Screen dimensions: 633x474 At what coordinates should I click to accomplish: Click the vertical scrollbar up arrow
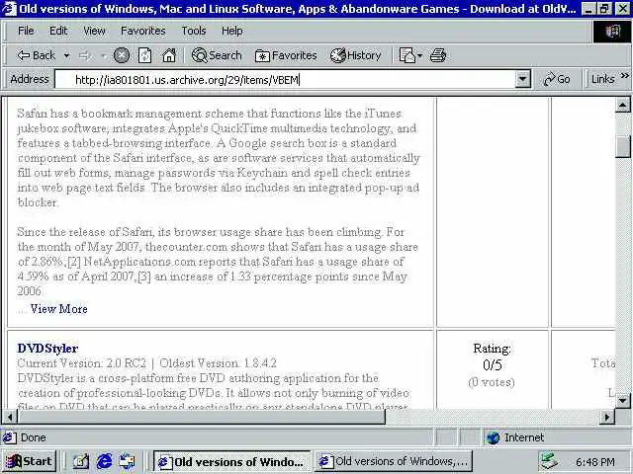(622, 106)
